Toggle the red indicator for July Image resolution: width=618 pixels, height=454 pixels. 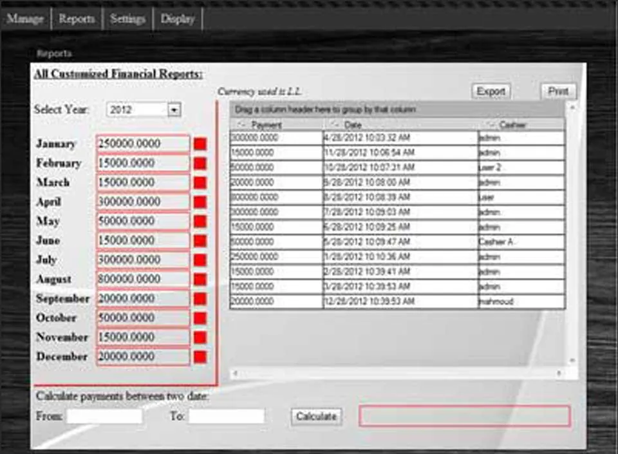tap(200, 260)
